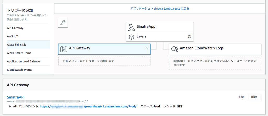The height and width of the screenshot is (116, 268).
Task: Click the API Gateway section heading
Action: coord(18,85)
